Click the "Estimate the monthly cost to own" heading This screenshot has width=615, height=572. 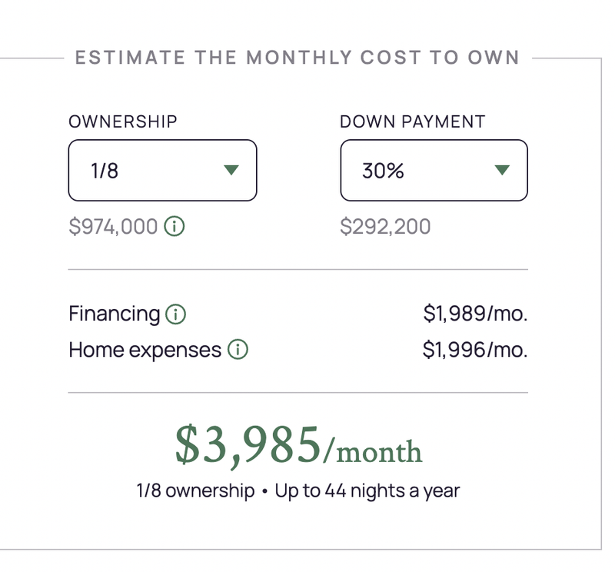pyautogui.click(x=297, y=58)
